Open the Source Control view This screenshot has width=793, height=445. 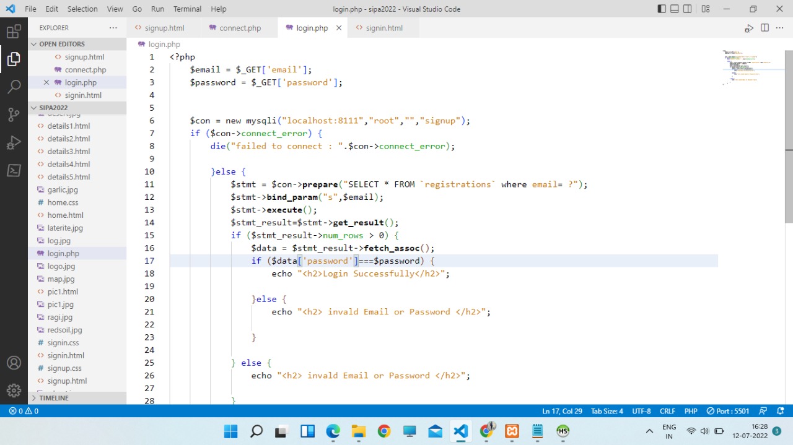[14, 114]
